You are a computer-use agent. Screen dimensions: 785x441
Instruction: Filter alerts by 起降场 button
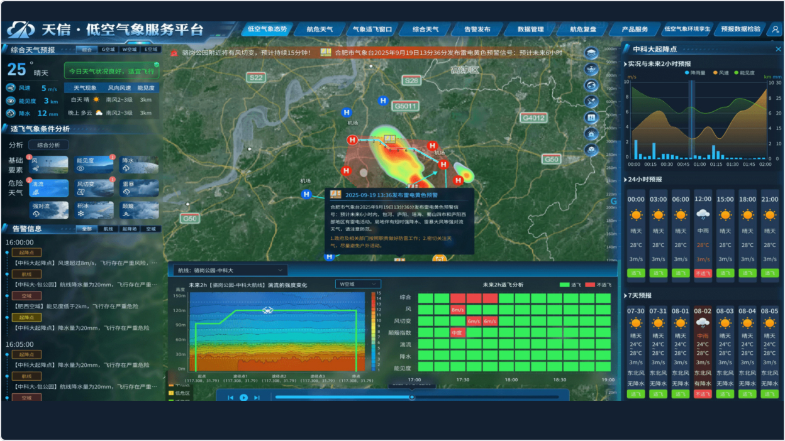130,229
